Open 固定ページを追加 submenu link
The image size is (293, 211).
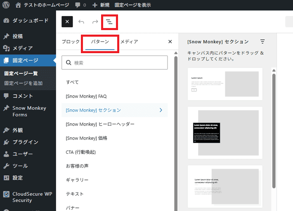pyautogui.click(x=24, y=83)
